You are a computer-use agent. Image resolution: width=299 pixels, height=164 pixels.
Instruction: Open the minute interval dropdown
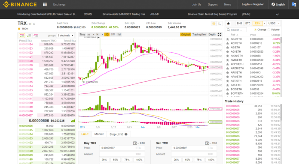coord(91,34)
